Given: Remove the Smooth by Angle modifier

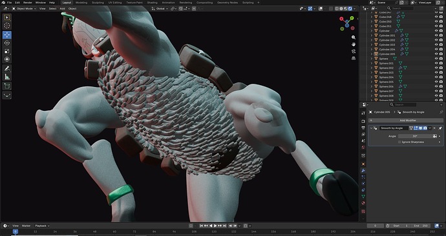Looking at the screenshot, I should pyautogui.click(x=434, y=128).
